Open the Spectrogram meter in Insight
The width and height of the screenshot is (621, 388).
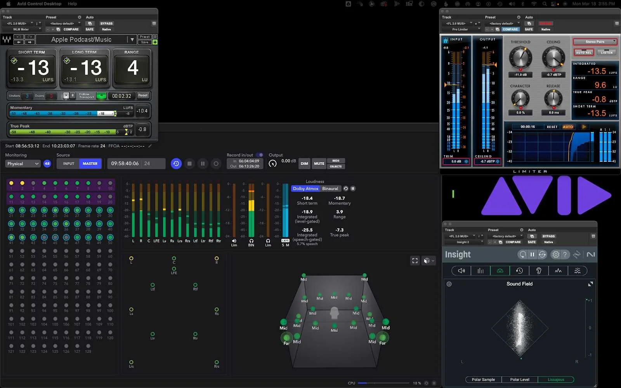tap(577, 270)
